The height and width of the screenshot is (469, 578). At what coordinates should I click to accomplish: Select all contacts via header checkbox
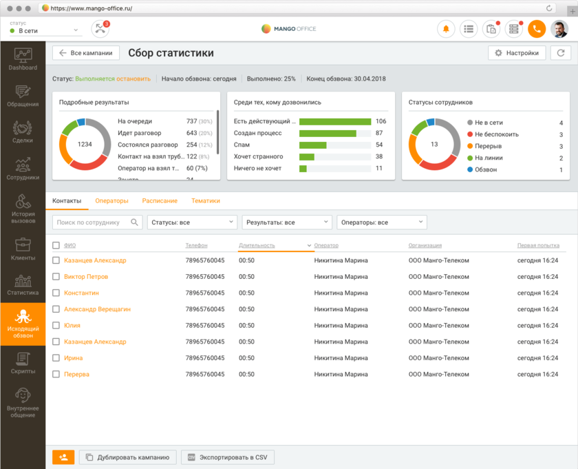coord(56,245)
